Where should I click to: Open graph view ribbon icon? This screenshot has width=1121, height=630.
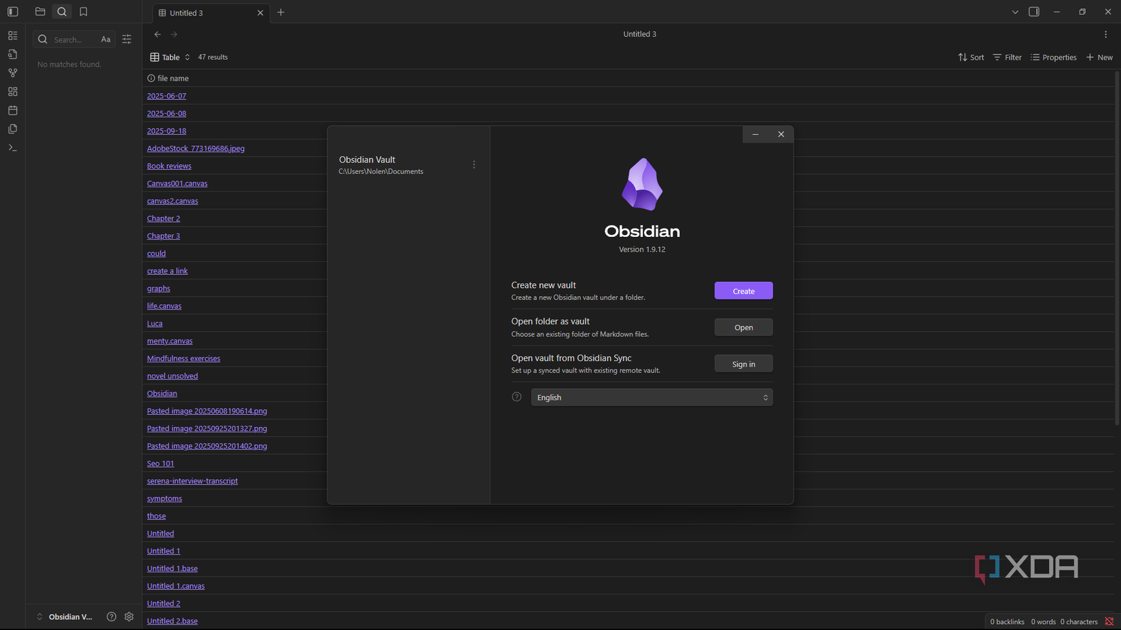point(13,73)
